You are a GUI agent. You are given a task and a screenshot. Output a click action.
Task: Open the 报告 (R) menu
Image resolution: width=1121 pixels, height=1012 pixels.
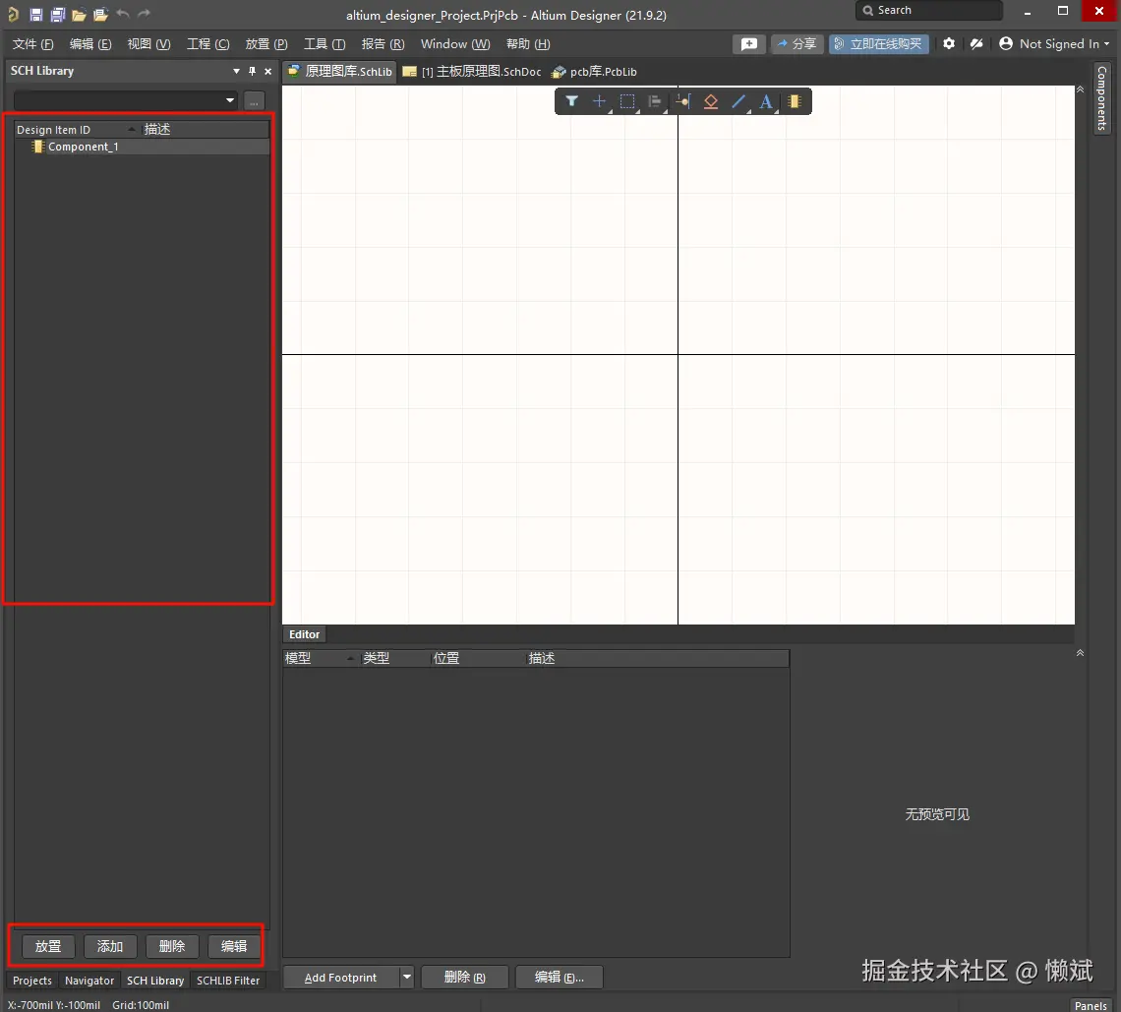pos(383,44)
